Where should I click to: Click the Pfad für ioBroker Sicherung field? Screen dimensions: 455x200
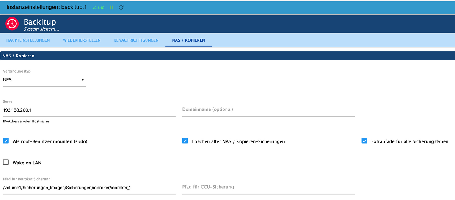click(89, 188)
